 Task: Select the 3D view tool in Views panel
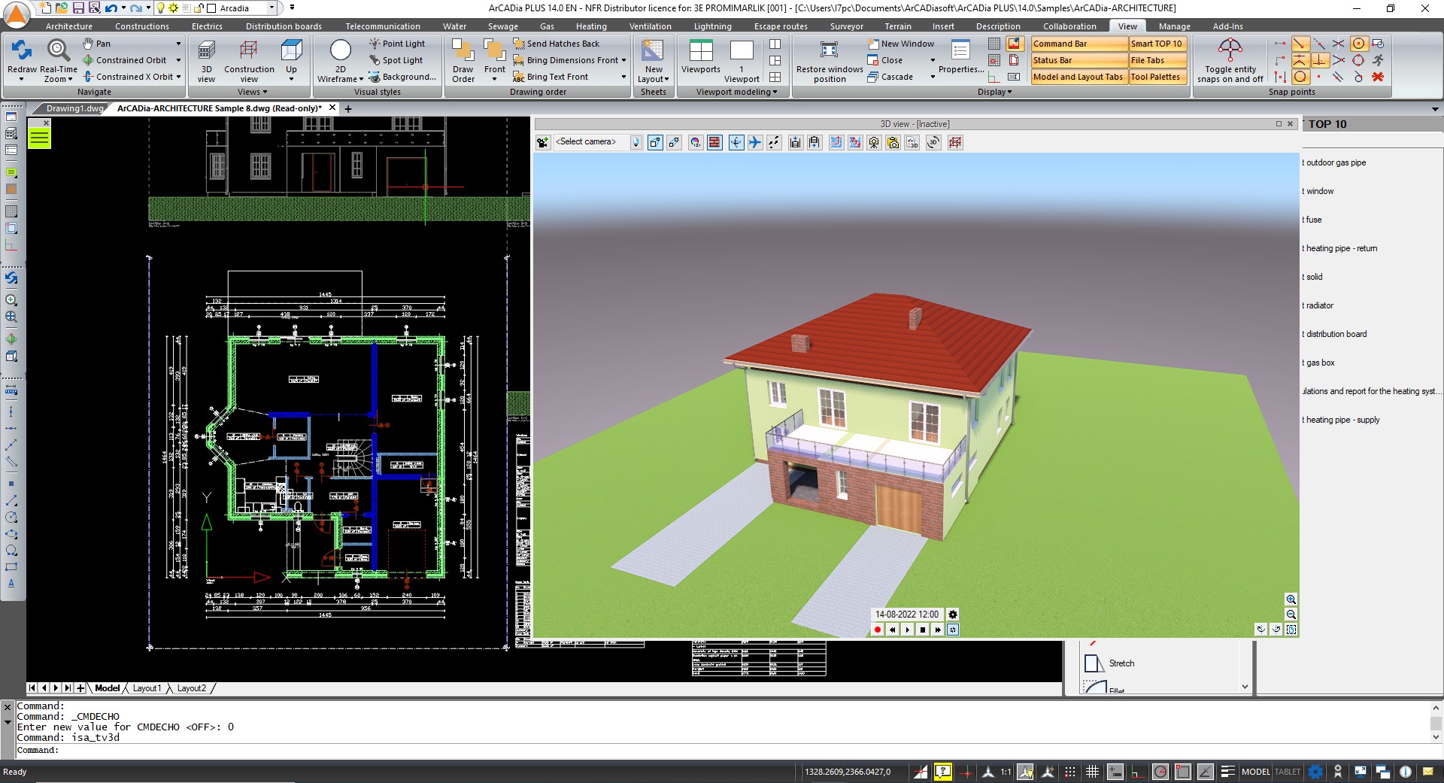207,60
